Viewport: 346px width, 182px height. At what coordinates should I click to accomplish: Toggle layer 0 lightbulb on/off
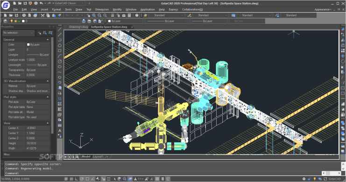pyautogui.click(x=12, y=21)
